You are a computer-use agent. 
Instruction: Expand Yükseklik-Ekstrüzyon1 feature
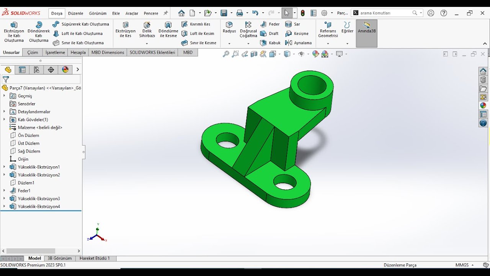point(4,167)
